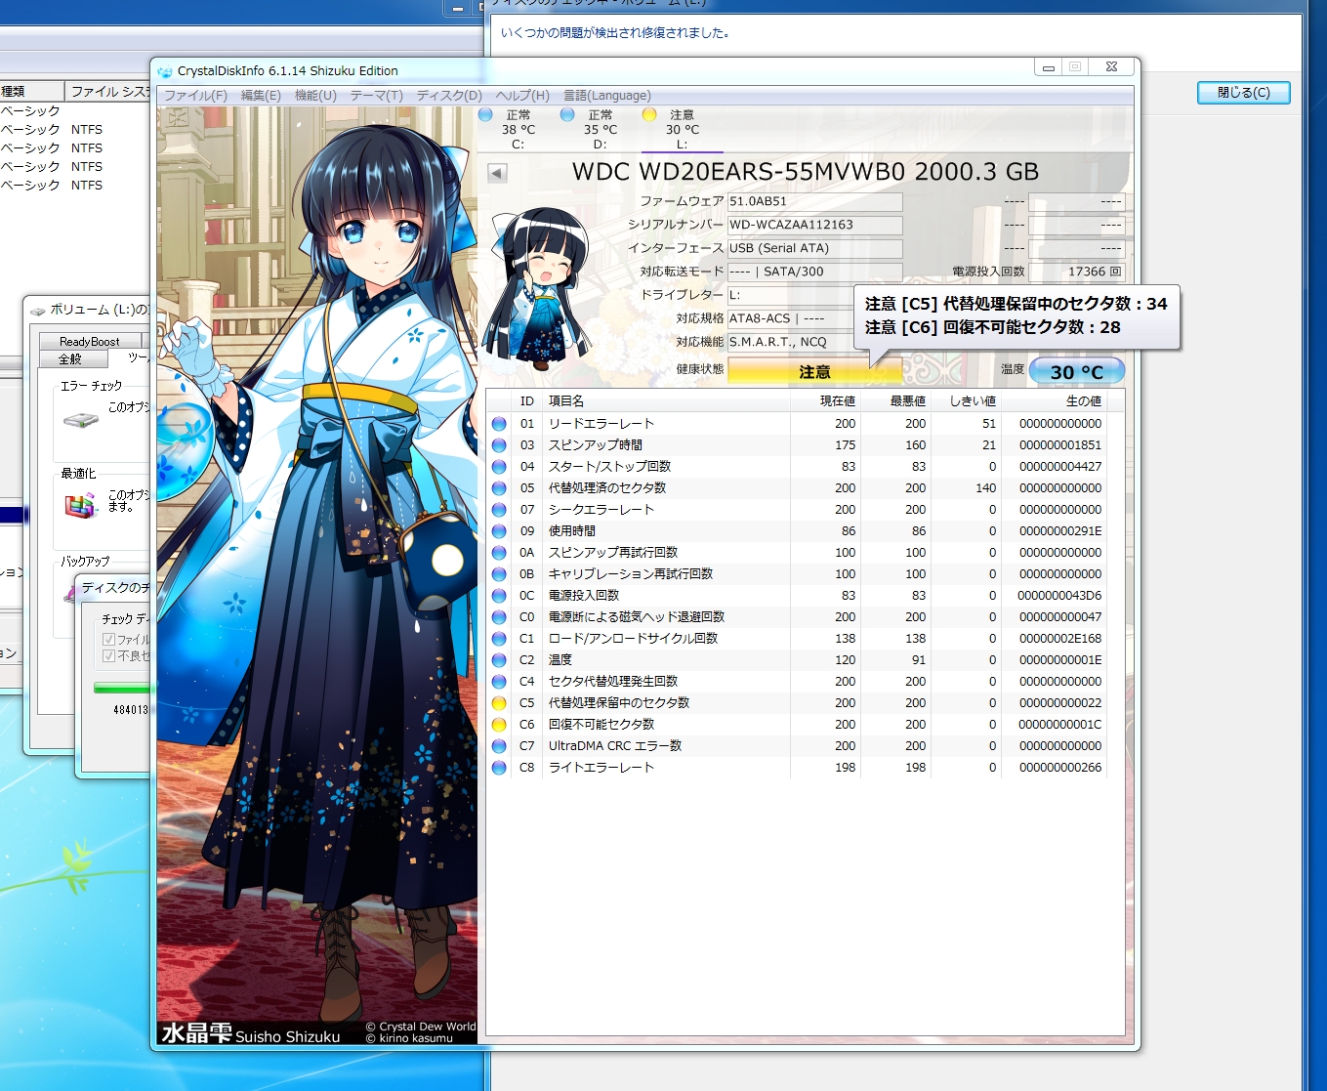Toggle the 不良セ checkbox in the disk check dialog
Image resolution: width=1327 pixels, height=1091 pixels.
(x=109, y=655)
